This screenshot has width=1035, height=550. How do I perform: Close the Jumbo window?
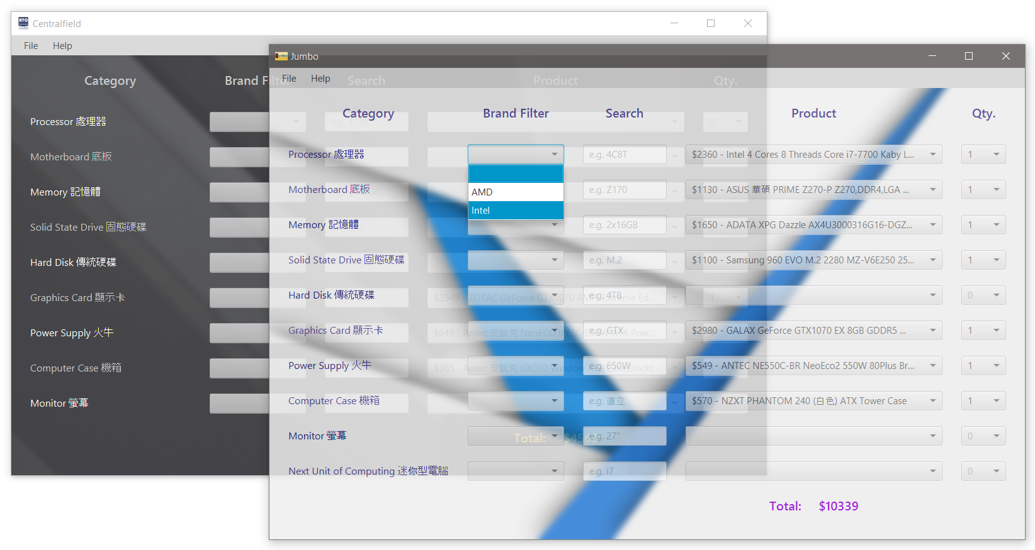(1006, 56)
